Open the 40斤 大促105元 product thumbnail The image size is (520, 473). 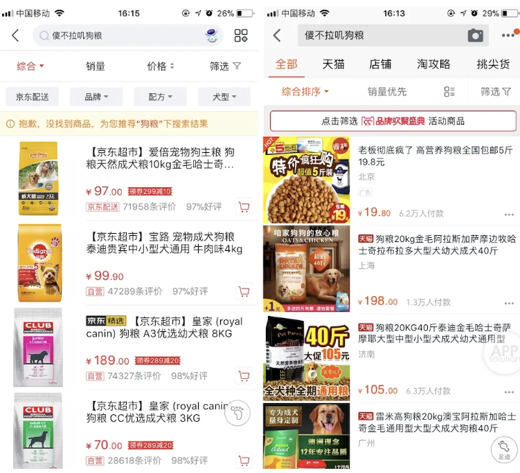pos(307,358)
